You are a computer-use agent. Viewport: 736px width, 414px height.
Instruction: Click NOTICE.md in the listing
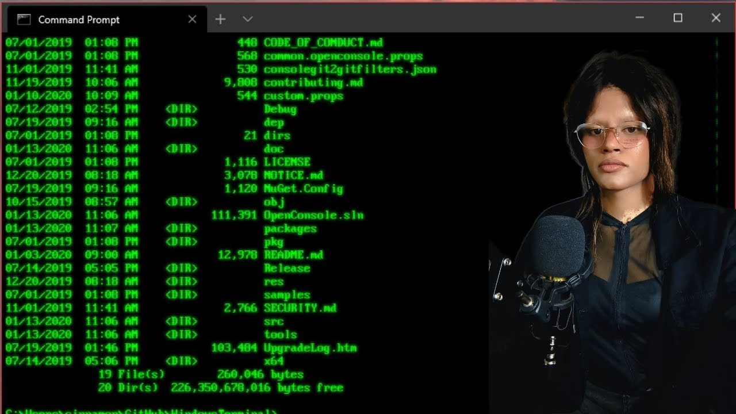[293, 175]
